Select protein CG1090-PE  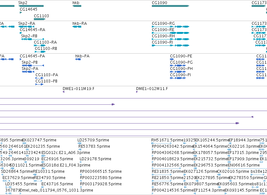181,56
